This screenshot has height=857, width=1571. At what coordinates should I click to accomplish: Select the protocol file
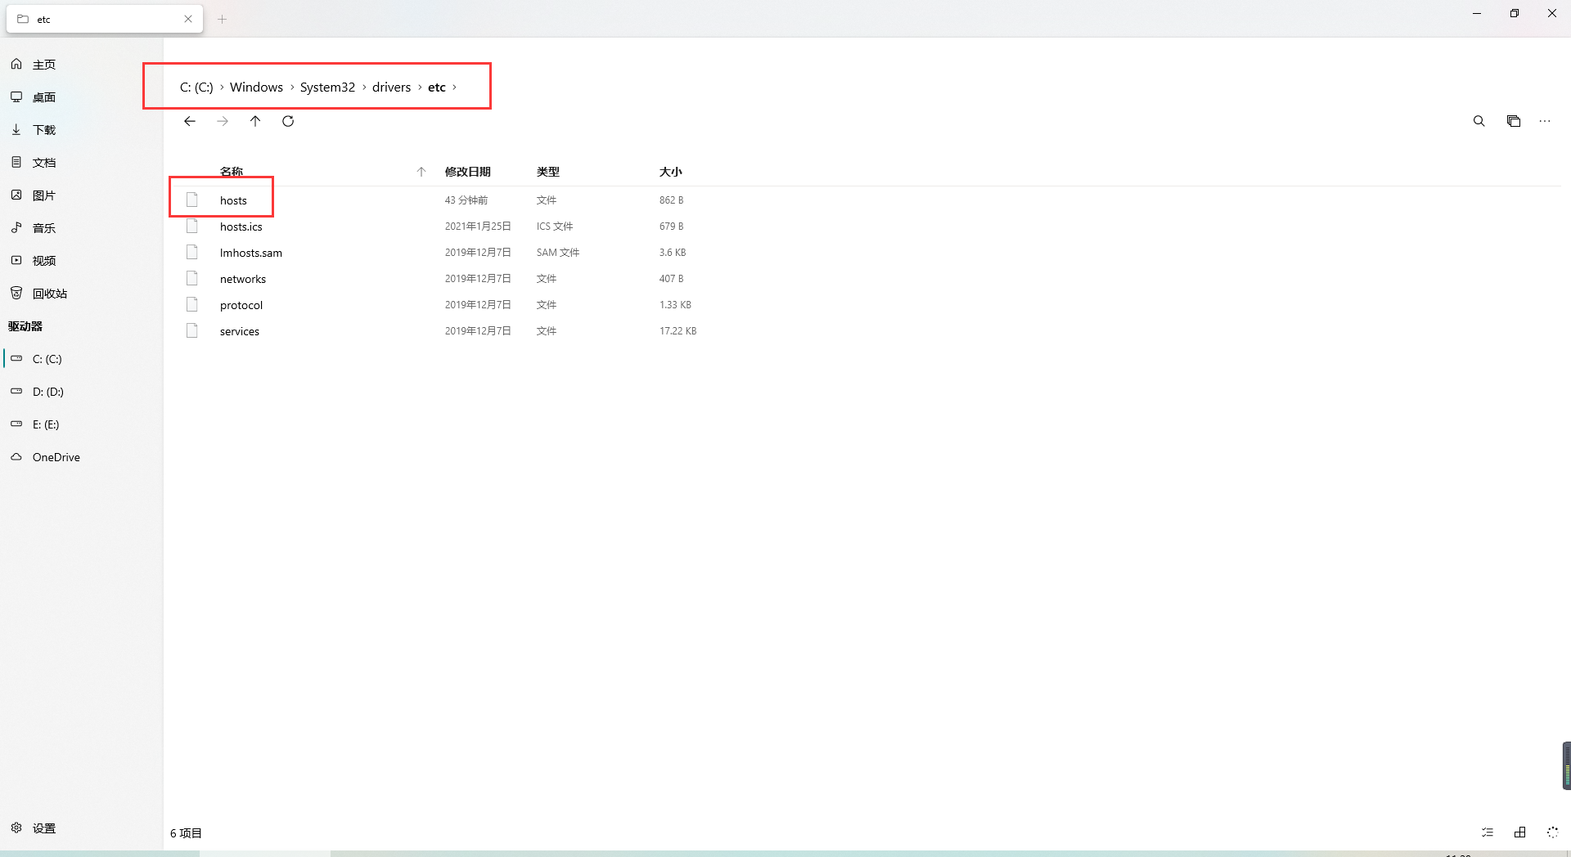click(x=241, y=305)
